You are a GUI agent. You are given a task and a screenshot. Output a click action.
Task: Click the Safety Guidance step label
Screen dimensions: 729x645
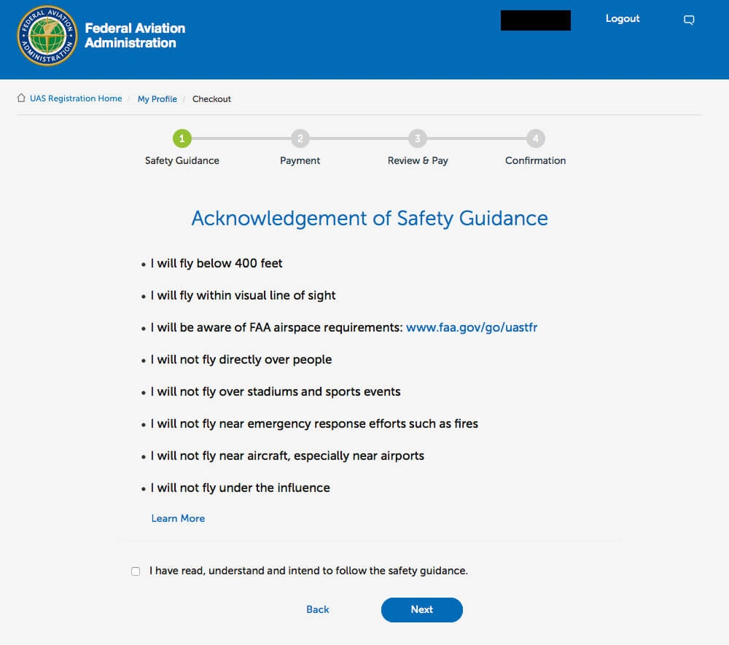pos(182,161)
